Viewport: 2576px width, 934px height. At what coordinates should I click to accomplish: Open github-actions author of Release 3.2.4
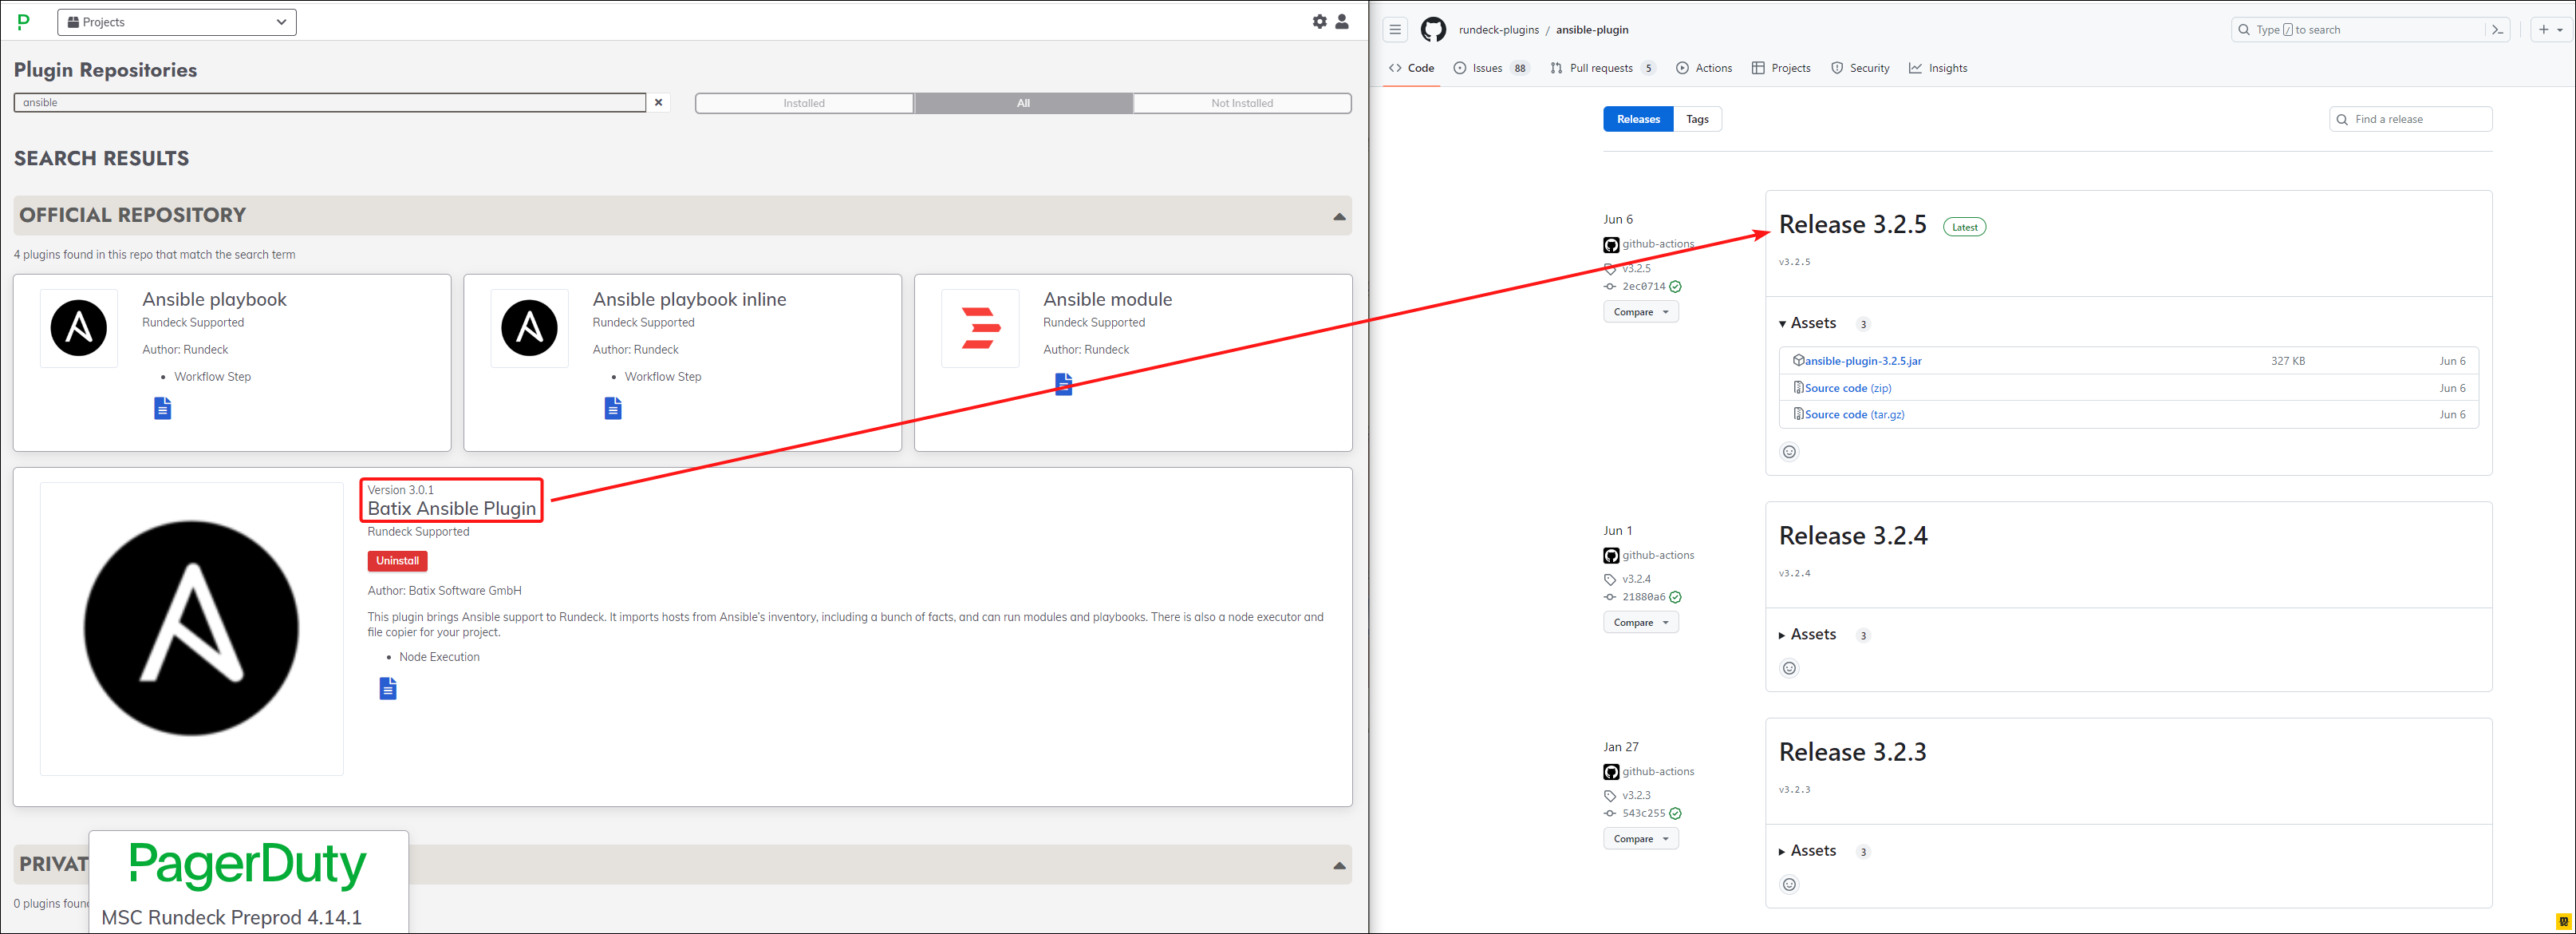[1657, 556]
